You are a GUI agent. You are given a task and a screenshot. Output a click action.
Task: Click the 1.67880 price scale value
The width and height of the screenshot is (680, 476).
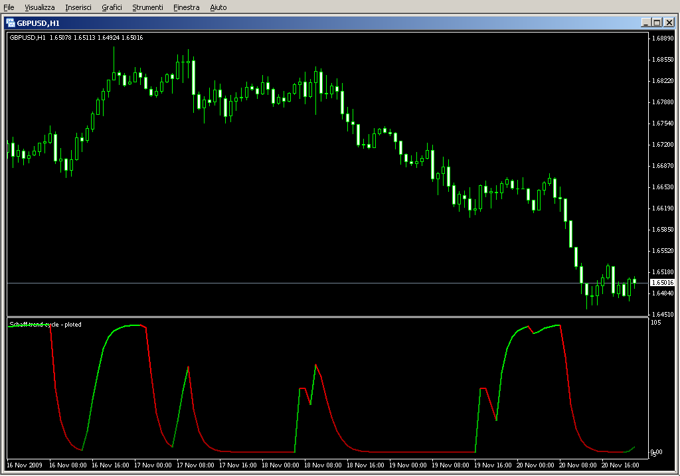tap(663, 102)
